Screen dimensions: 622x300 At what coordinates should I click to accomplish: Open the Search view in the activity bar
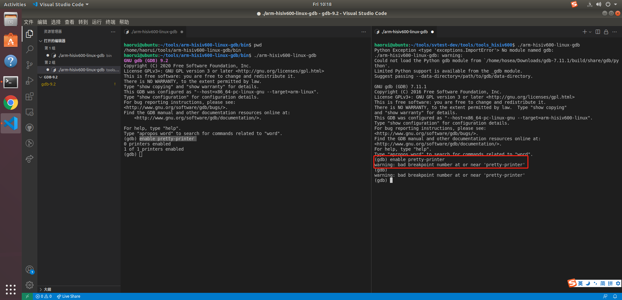(30, 49)
